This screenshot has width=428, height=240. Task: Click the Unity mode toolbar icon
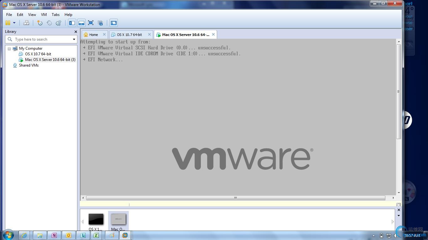coord(100,23)
